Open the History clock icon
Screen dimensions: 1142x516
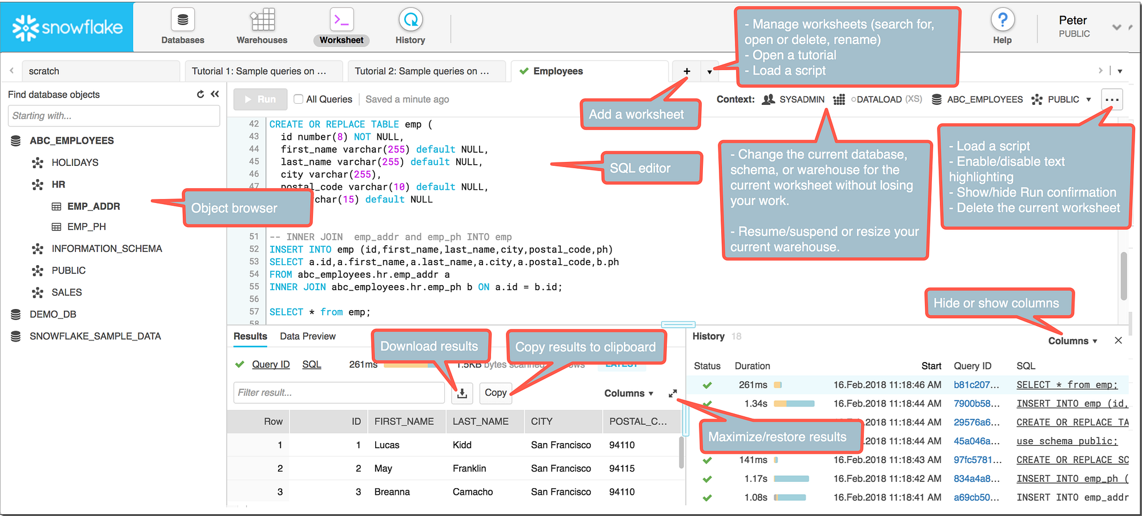click(x=411, y=20)
